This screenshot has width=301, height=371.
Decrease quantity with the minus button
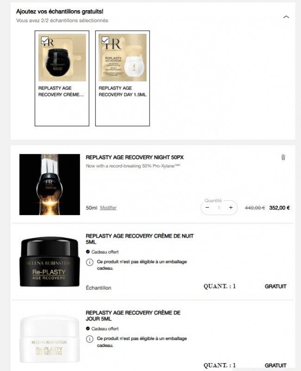[x=207, y=207]
